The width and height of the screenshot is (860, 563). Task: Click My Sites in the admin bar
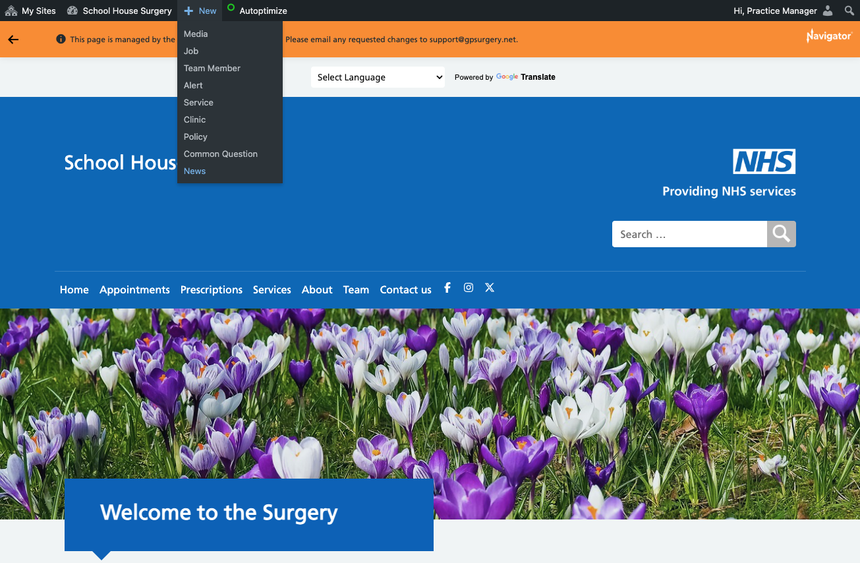pyautogui.click(x=39, y=11)
